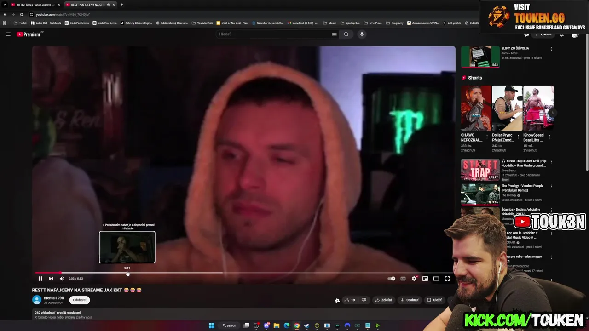This screenshot has height=331, width=589.
Task: Open options for SLIPY ZO ŠÚPOLIA video
Action: [551, 49]
